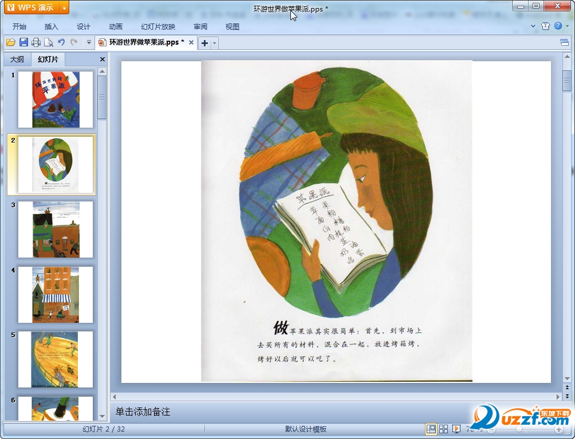Image resolution: width=575 pixels, height=439 pixels.
Task: Click the thumbnail panel scrollbar handle
Action: [103, 97]
